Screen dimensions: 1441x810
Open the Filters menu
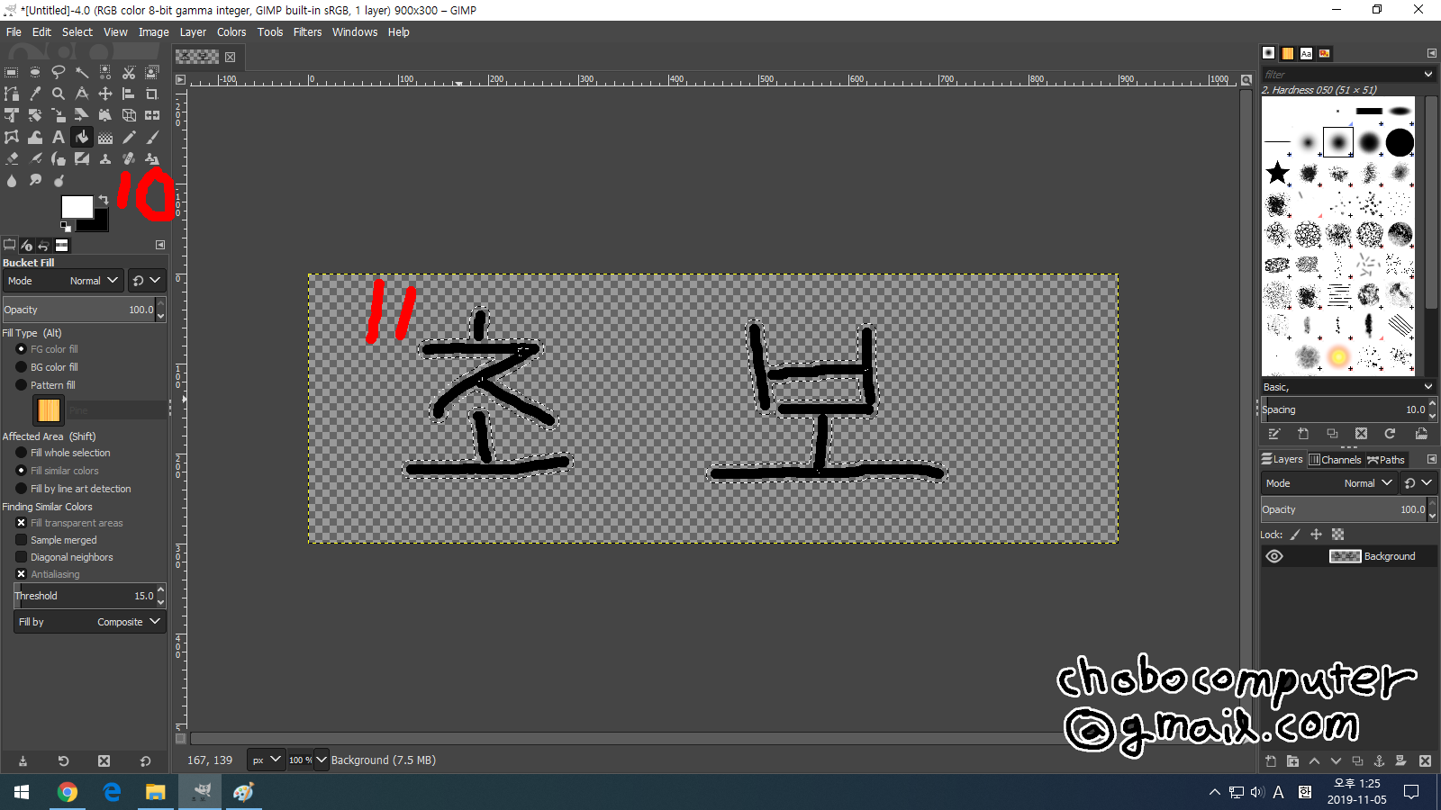307,31
